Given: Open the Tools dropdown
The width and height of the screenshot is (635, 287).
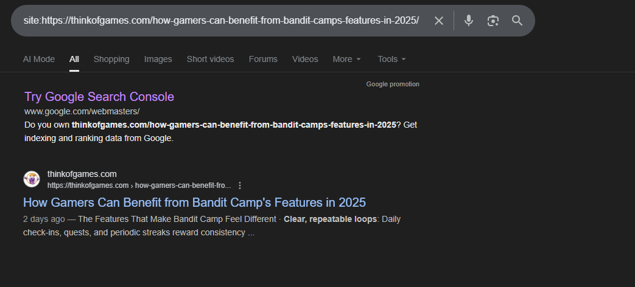Looking at the screenshot, I should (391, 59).
